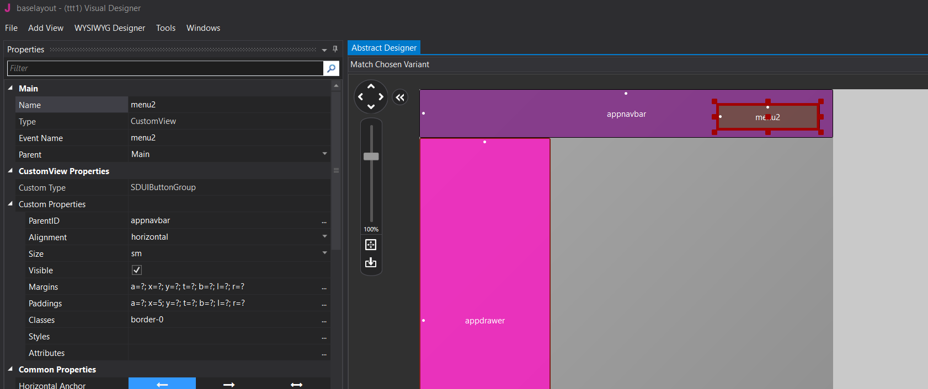Open the Tools menu
The height and width of the screenshot is (389, 928).
click(x=166, y=28)
